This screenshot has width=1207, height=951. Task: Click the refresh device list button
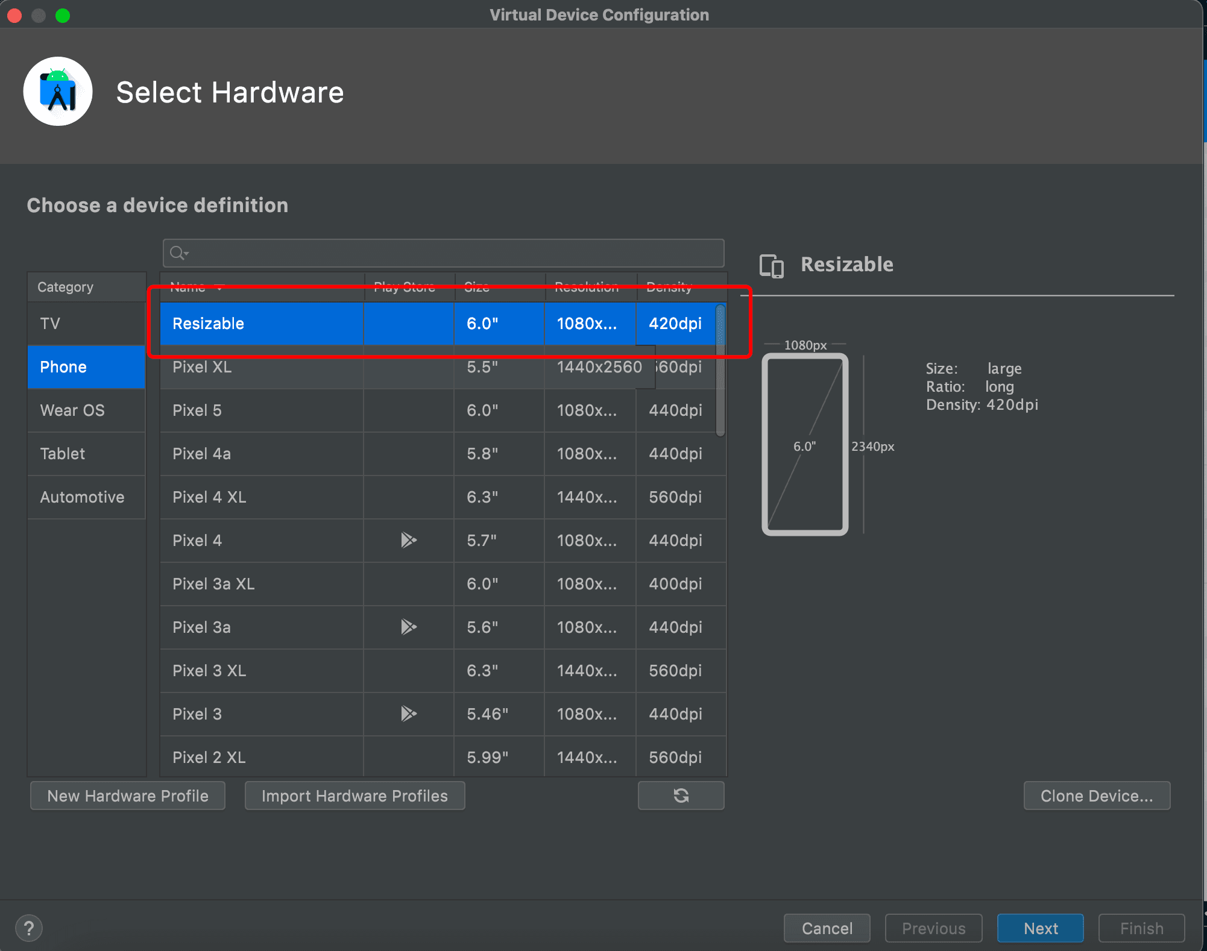pyautogui.click(x=681, y=796)
